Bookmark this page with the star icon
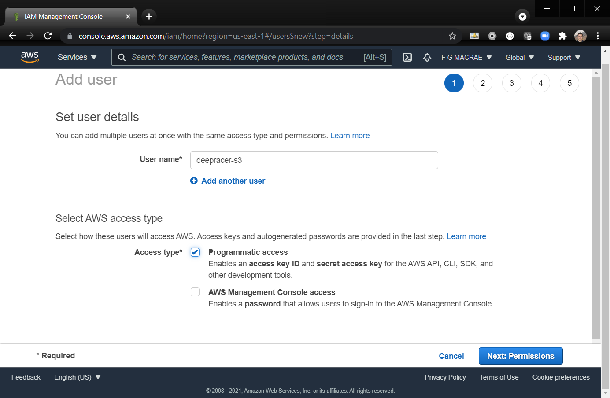This screenshot has height=398, width=610. [x=452, y=36]
